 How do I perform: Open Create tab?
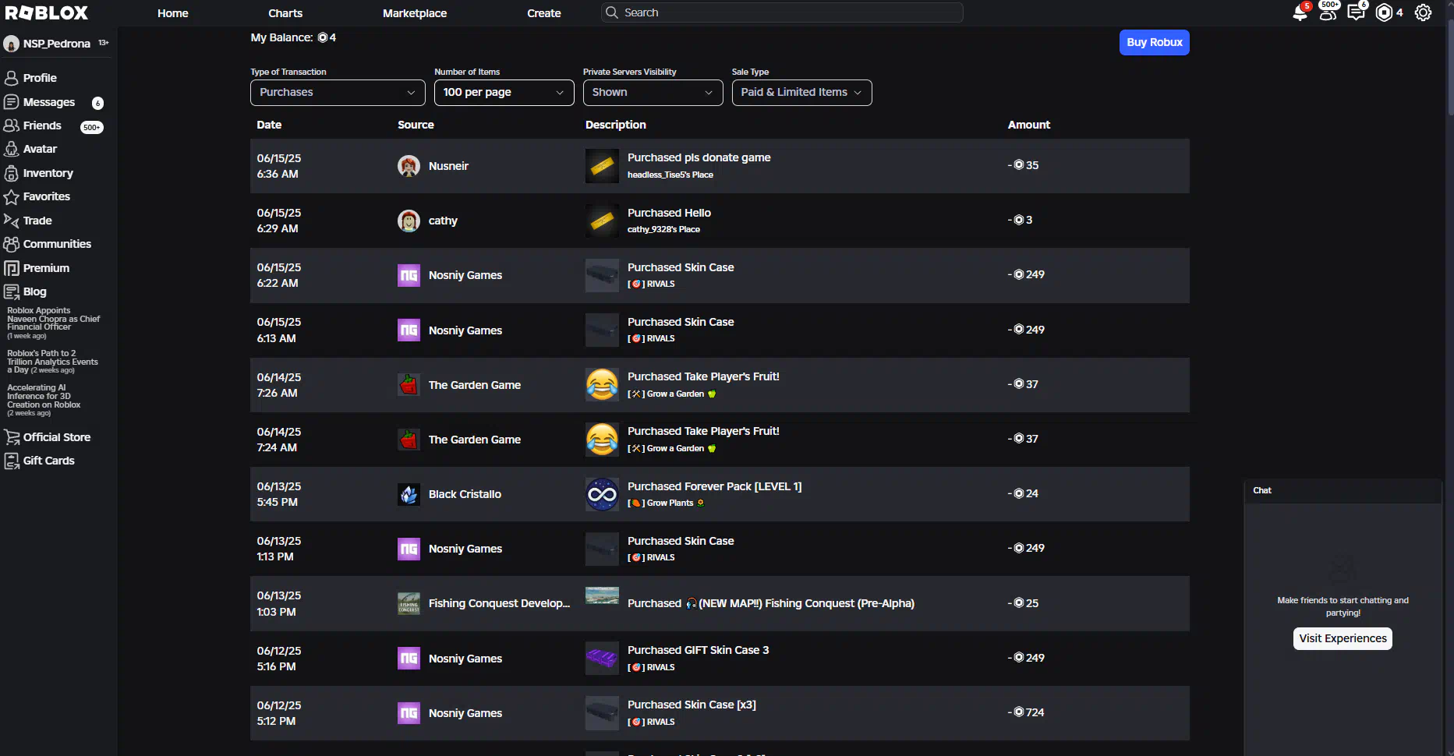click(544, 13)
